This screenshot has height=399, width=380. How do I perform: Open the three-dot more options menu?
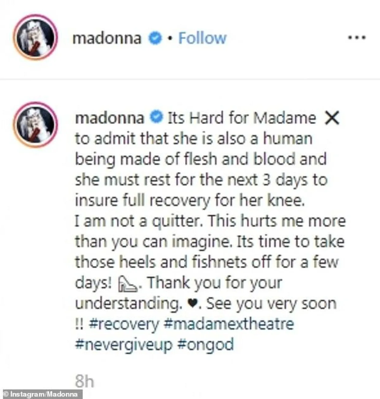357,38
